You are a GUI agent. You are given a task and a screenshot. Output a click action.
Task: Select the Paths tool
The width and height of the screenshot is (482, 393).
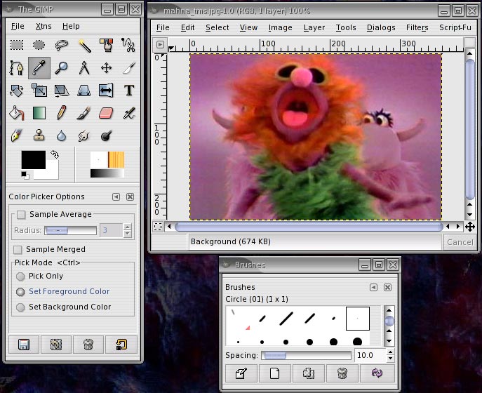17,67
